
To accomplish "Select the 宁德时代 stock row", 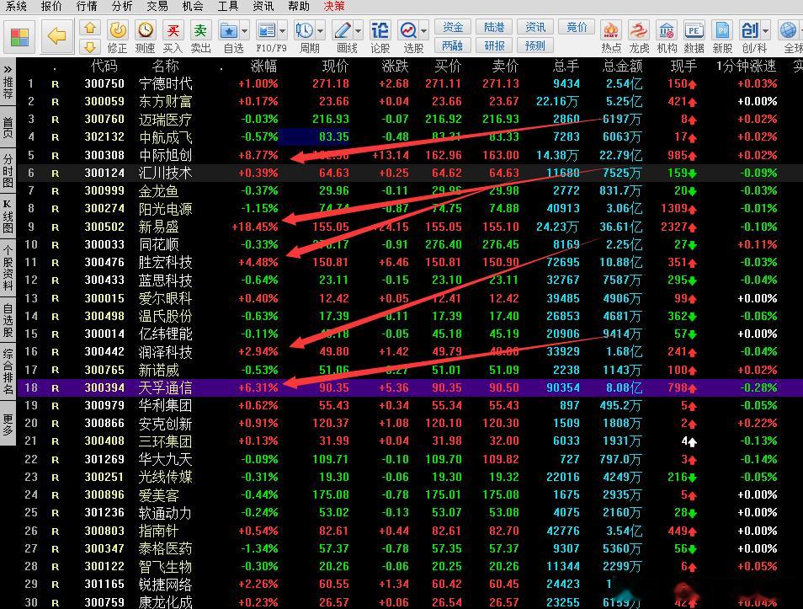I will tap(410, 83).
